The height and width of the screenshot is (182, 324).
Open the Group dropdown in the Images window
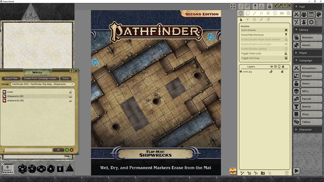(x=42, y=84)
